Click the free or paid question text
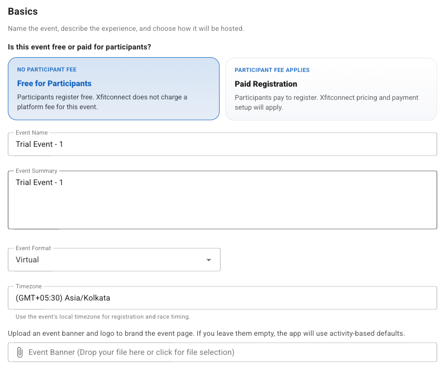The width and height of the screenshot is (445, 372). point(79,47)
